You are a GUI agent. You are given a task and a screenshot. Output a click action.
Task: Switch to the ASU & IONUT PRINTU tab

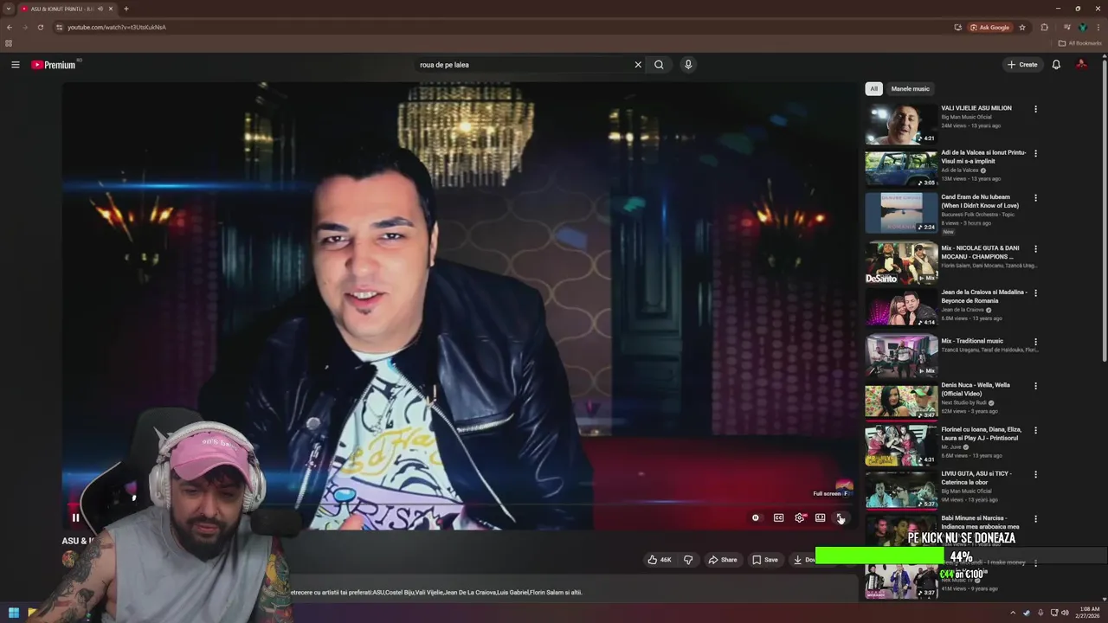67,9
